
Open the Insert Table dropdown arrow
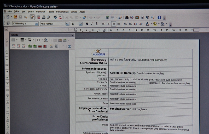coord(116,17)
